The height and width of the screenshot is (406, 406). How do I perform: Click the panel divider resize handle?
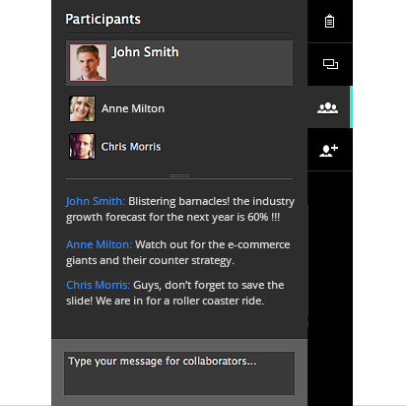[179, 176]
